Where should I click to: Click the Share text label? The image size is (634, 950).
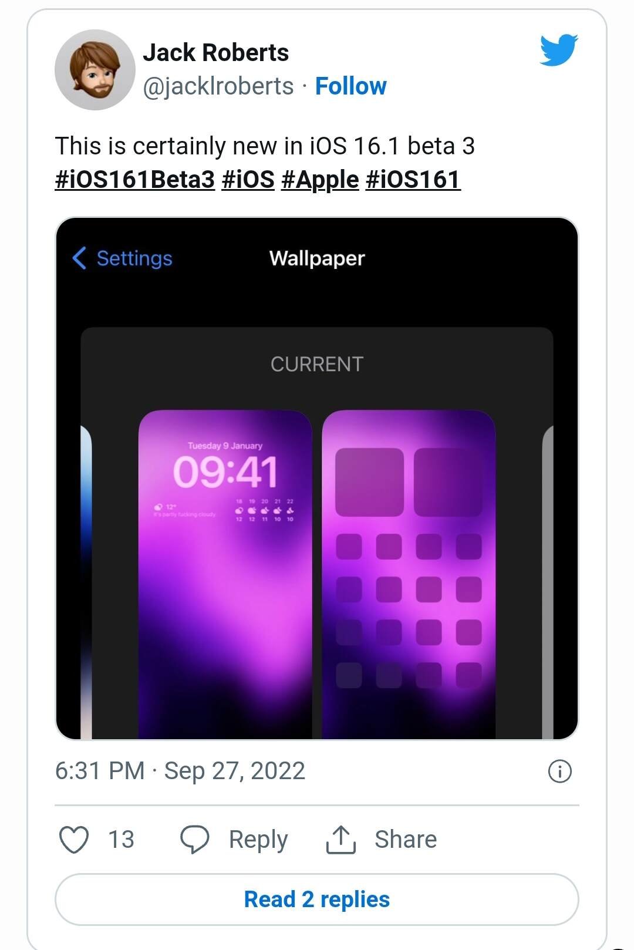coord(406,840)
